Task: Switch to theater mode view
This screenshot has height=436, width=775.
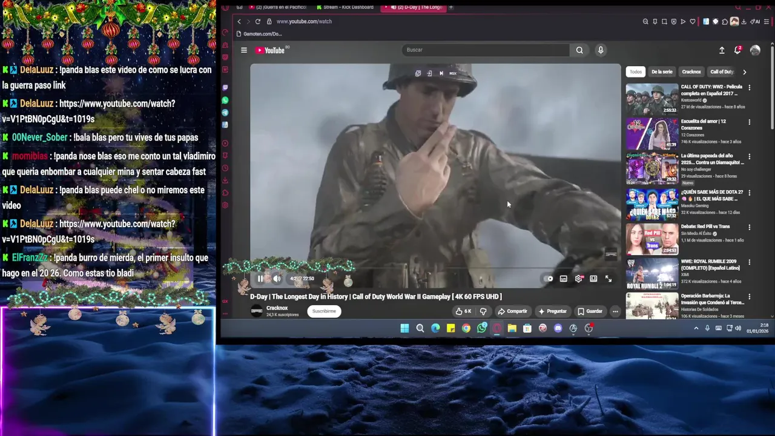Action: (x=593, y=279)
